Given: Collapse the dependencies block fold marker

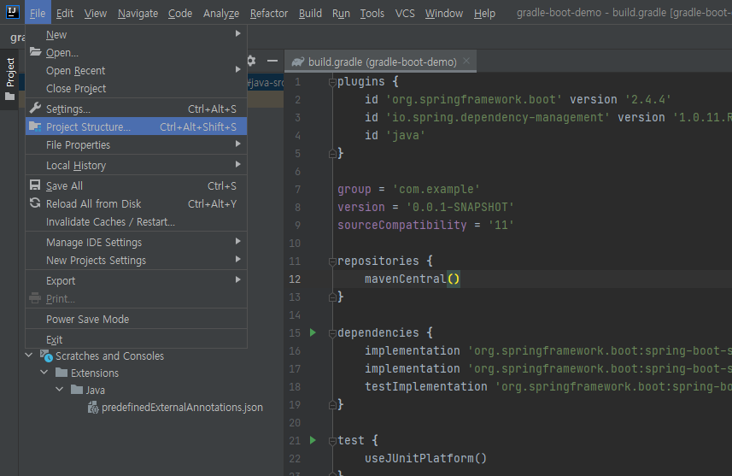Looking at the screenshot, I should click(332, 333).
